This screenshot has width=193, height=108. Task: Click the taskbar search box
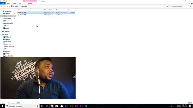click(x=22, y=106)
